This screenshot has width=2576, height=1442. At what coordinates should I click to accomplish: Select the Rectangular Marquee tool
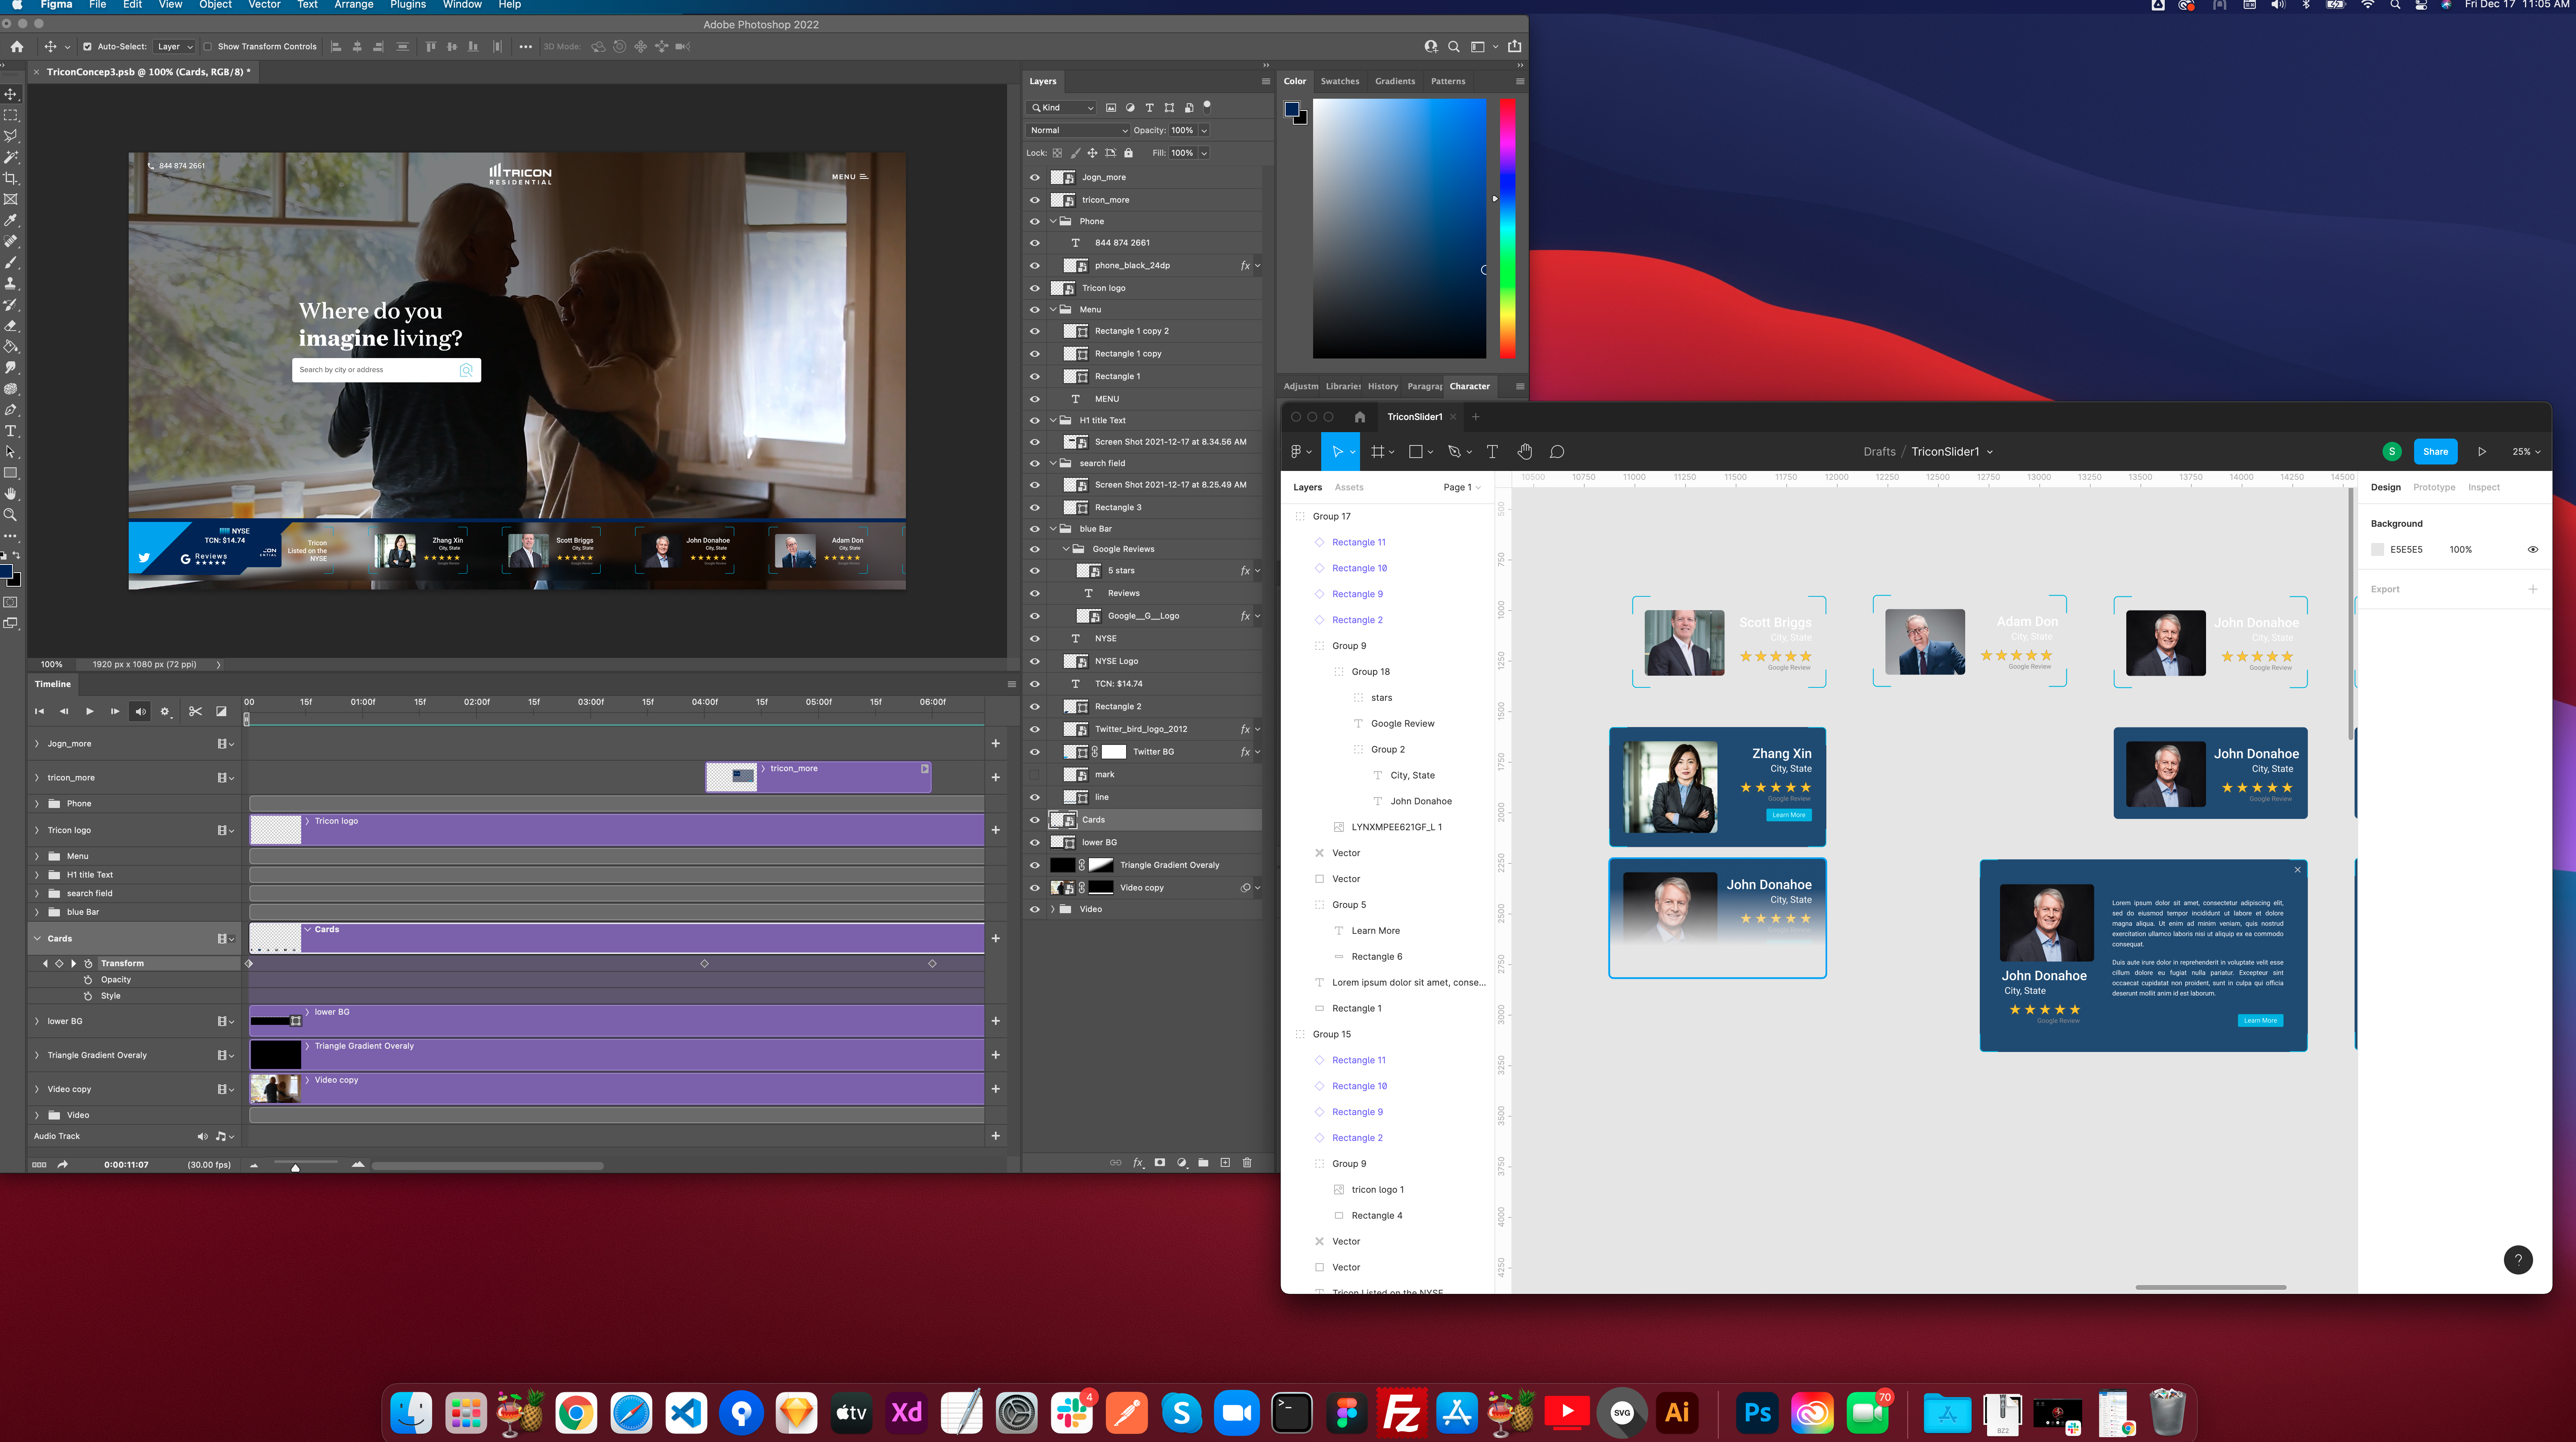(11, 115)
